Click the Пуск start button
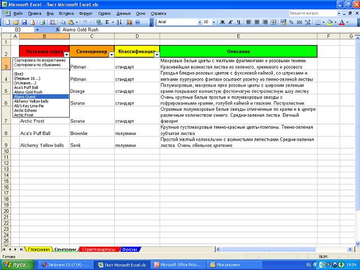This screenshot has width=360, height=270. [x=17, y=264]
